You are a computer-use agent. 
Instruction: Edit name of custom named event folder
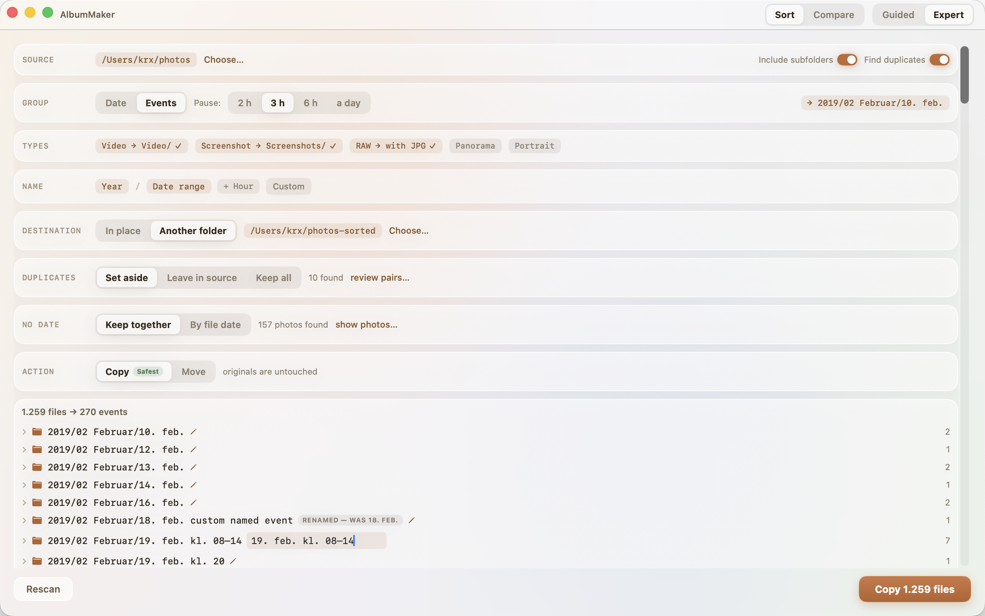coord(412,520)
